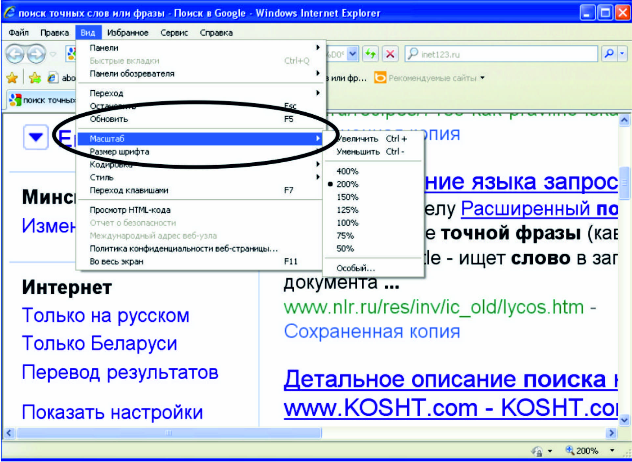Screen dimensions: 632x462
Task: Select the 100% zoom level
Action: point(347,222)
